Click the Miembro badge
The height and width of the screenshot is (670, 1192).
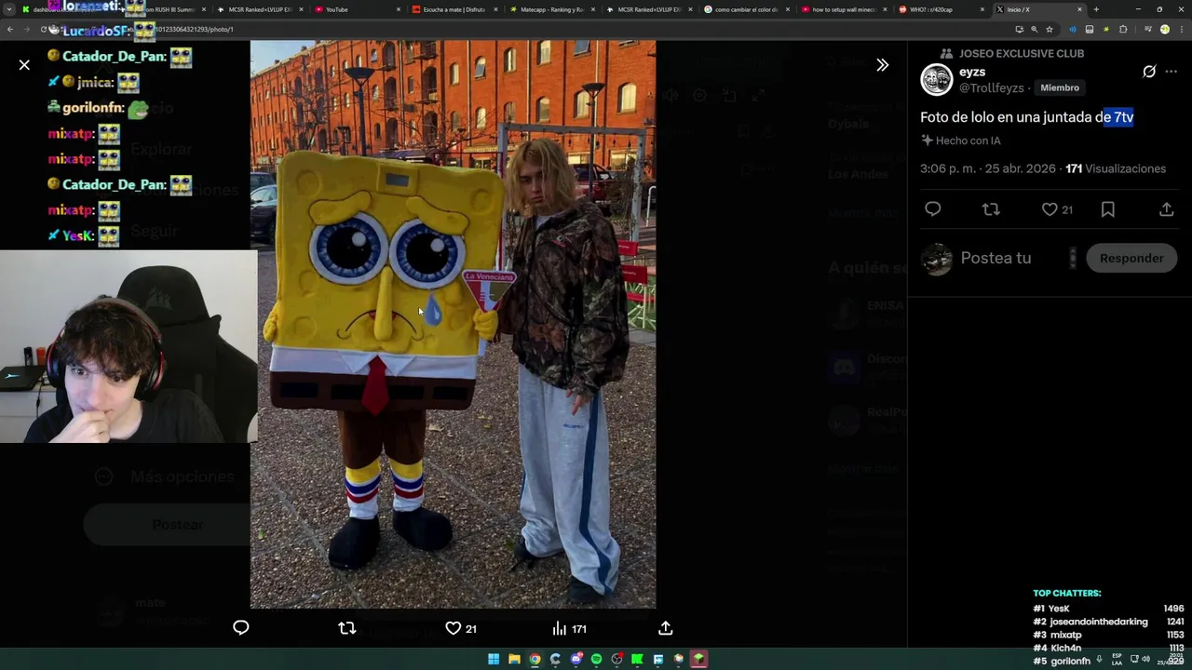point(1060,87)
